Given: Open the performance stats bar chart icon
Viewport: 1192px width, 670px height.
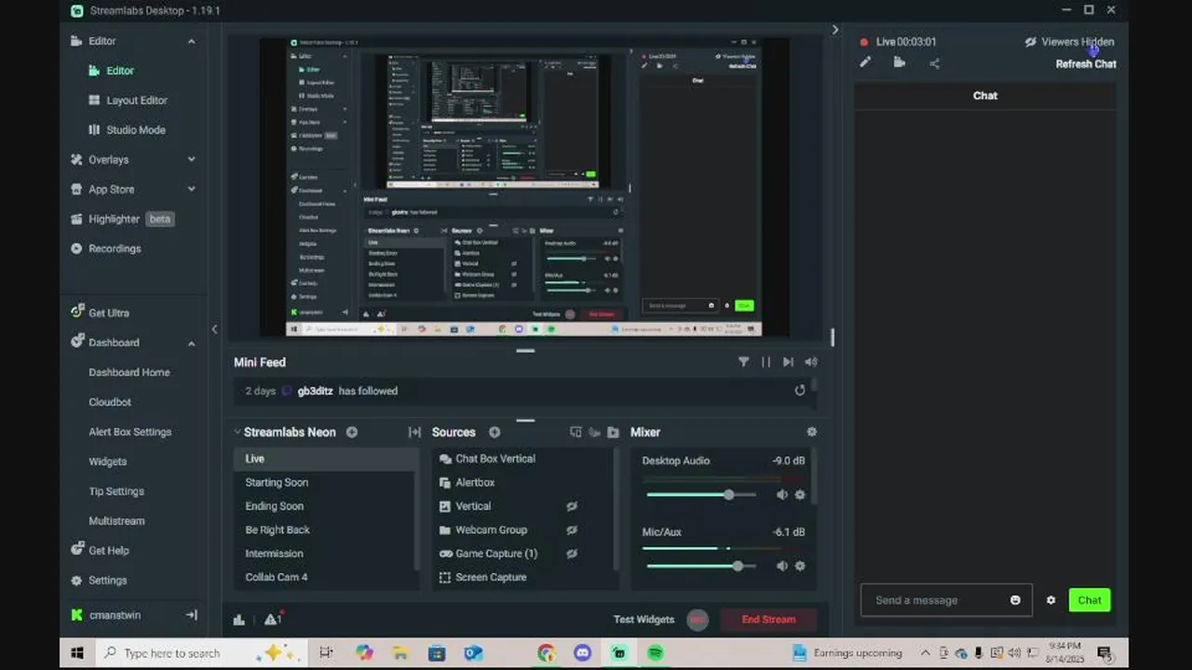Looking at the screenshot, I should pyautogui.click(x=239, y=620).
